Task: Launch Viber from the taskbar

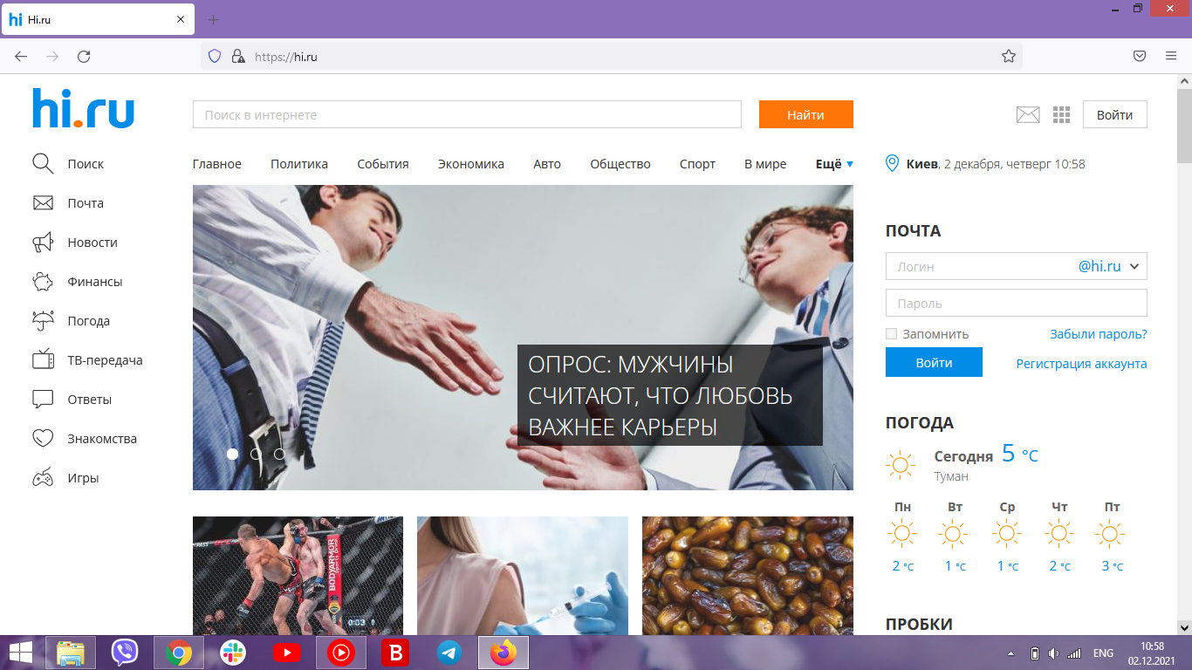Action: click(125, 652)
